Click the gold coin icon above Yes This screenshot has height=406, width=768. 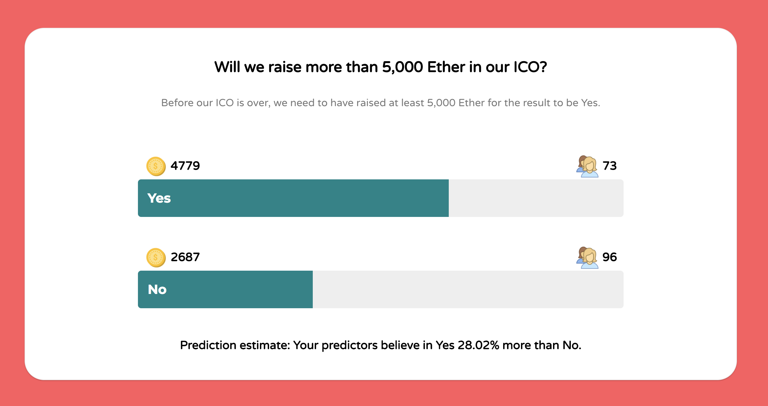tap(156, 166)
